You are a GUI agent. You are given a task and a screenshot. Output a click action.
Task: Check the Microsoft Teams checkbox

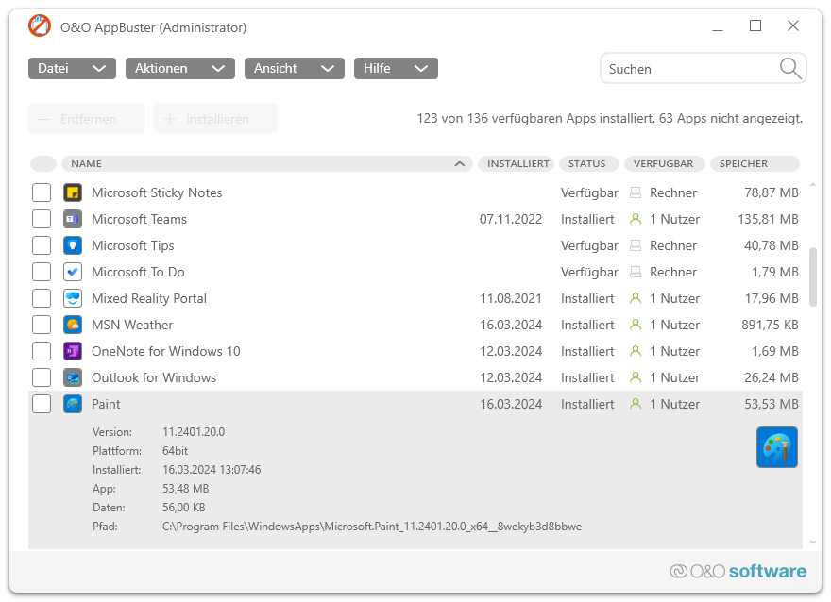42,219
